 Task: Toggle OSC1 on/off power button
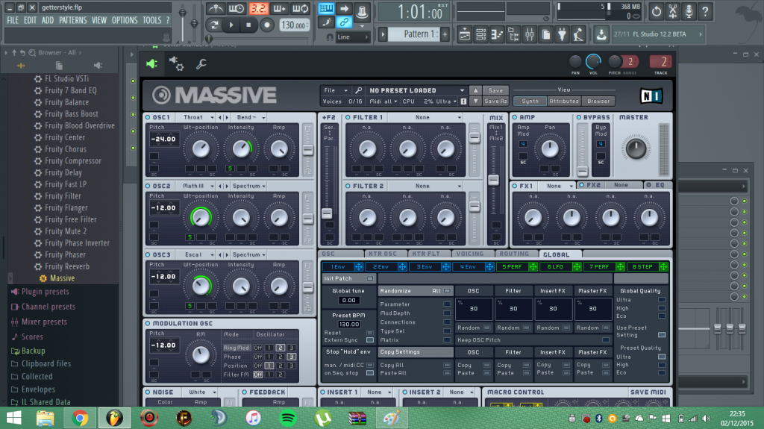[x=148, y=117]
